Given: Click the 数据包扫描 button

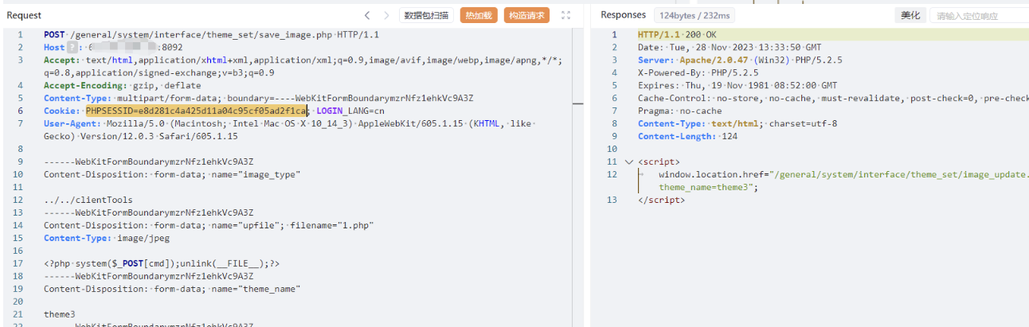Looking at the screenshot, I should (x=426, y=15).
